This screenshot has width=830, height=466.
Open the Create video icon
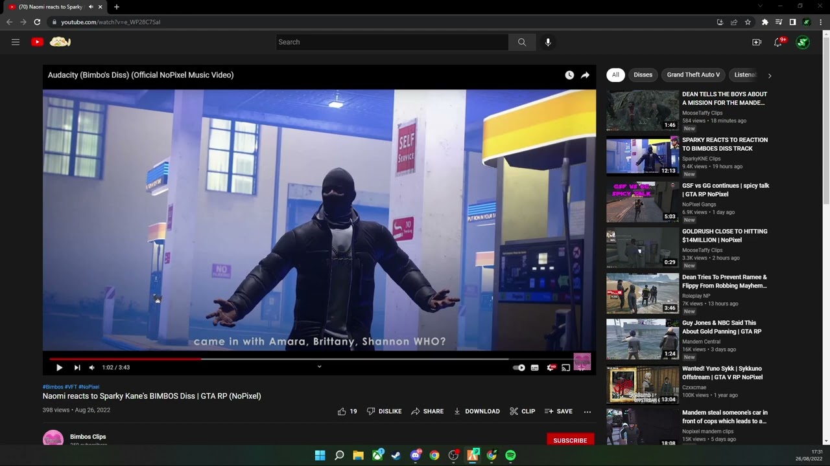click(x=757, y=42)
